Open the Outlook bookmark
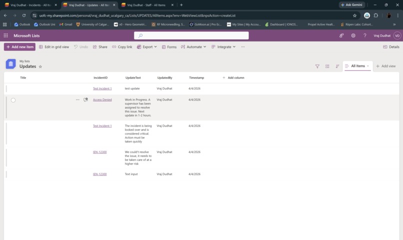 (x=22, y=24)
